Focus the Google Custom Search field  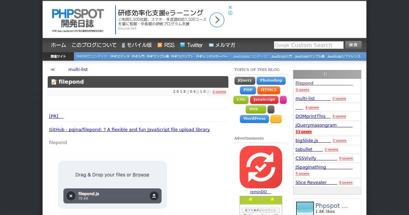point(308,45)
